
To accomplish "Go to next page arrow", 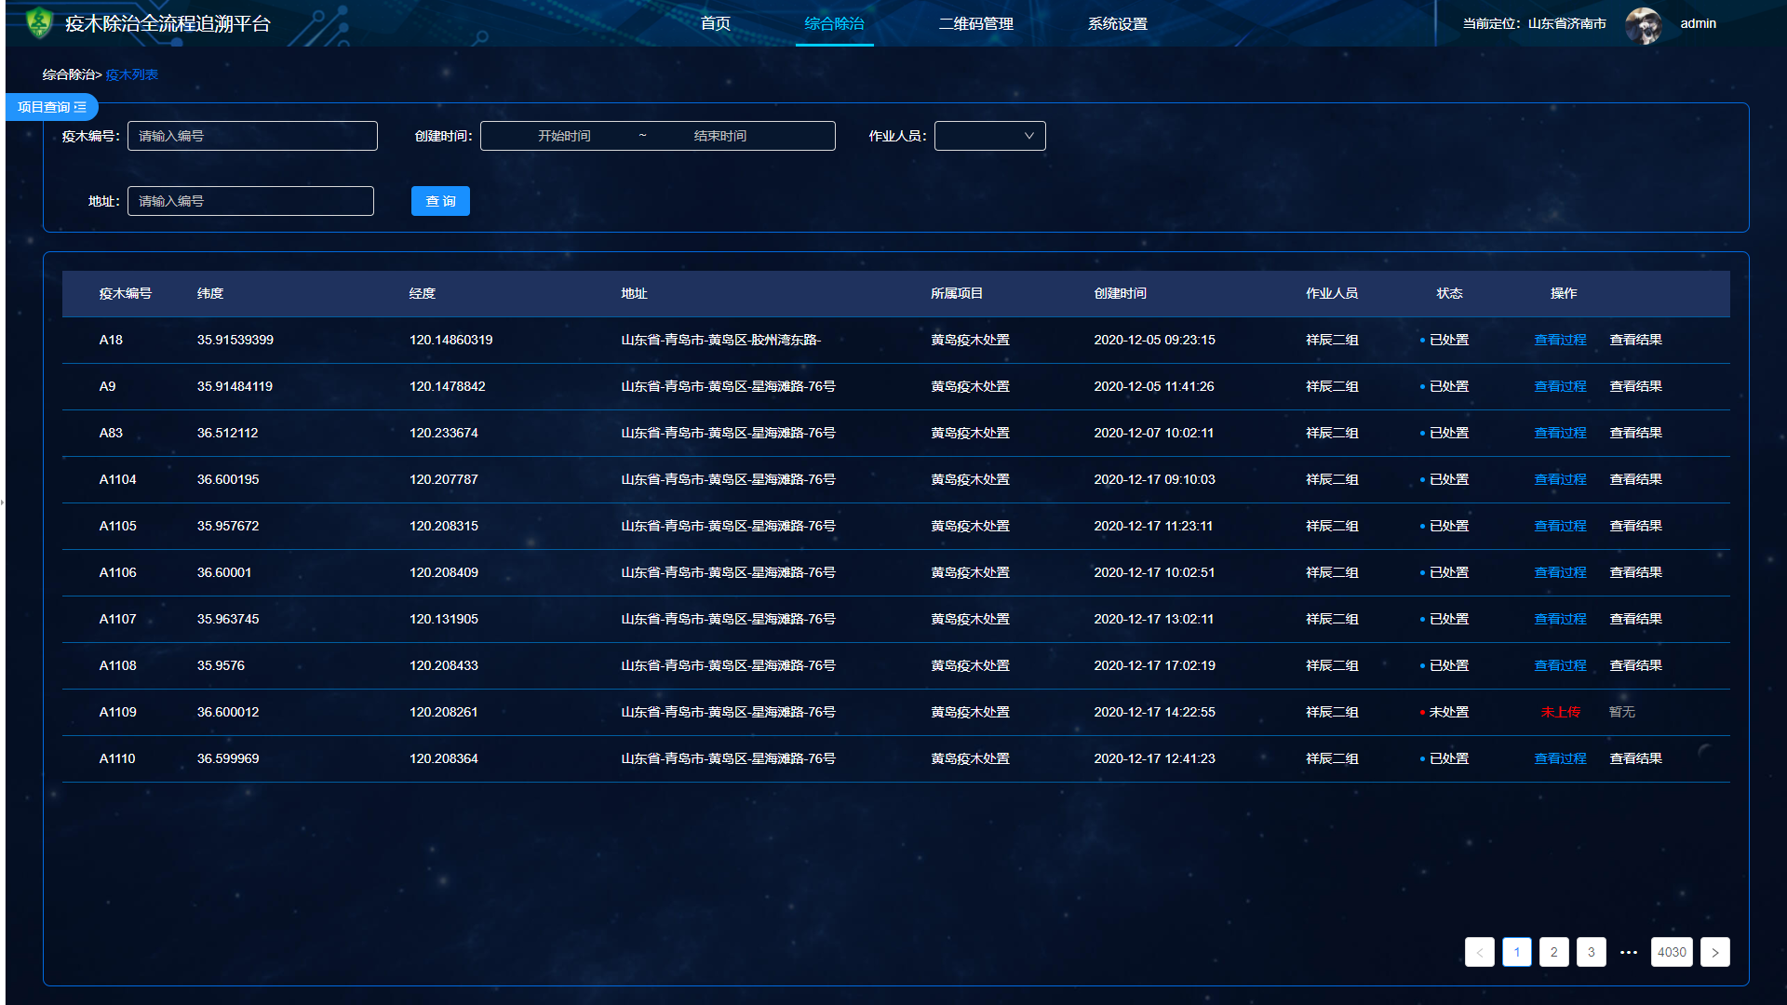I will 1714,952.
